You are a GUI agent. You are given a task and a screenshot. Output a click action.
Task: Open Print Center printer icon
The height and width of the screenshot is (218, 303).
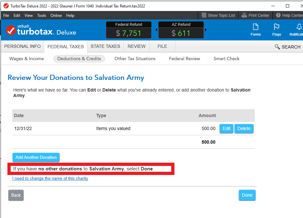(244, 15)
